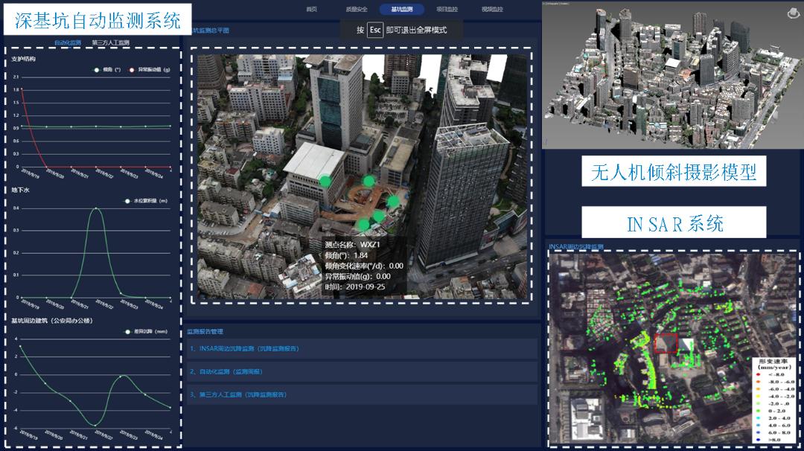Select the 基坑监测 tab
The image size is (804, 451).
401,10
